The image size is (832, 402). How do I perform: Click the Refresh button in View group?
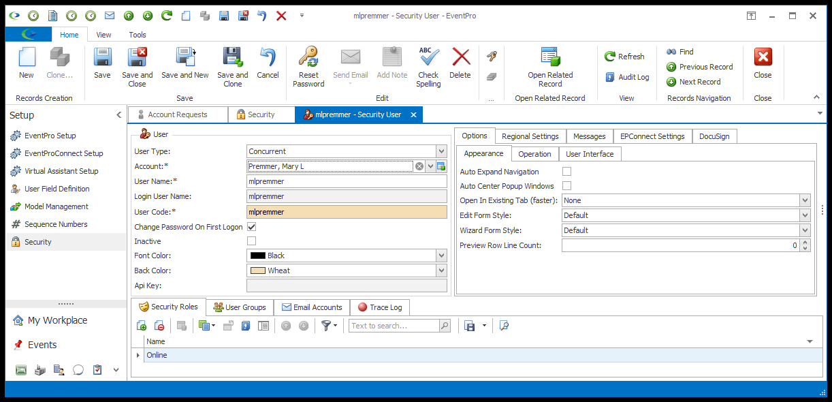(624, 57)
